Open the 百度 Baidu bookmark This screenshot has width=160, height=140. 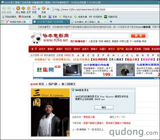[52, 17]
